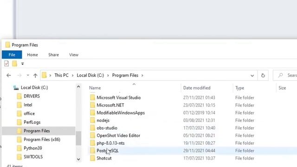
Task: Select PerfLogs folder in navigation pane
Action: click(32, 122)
